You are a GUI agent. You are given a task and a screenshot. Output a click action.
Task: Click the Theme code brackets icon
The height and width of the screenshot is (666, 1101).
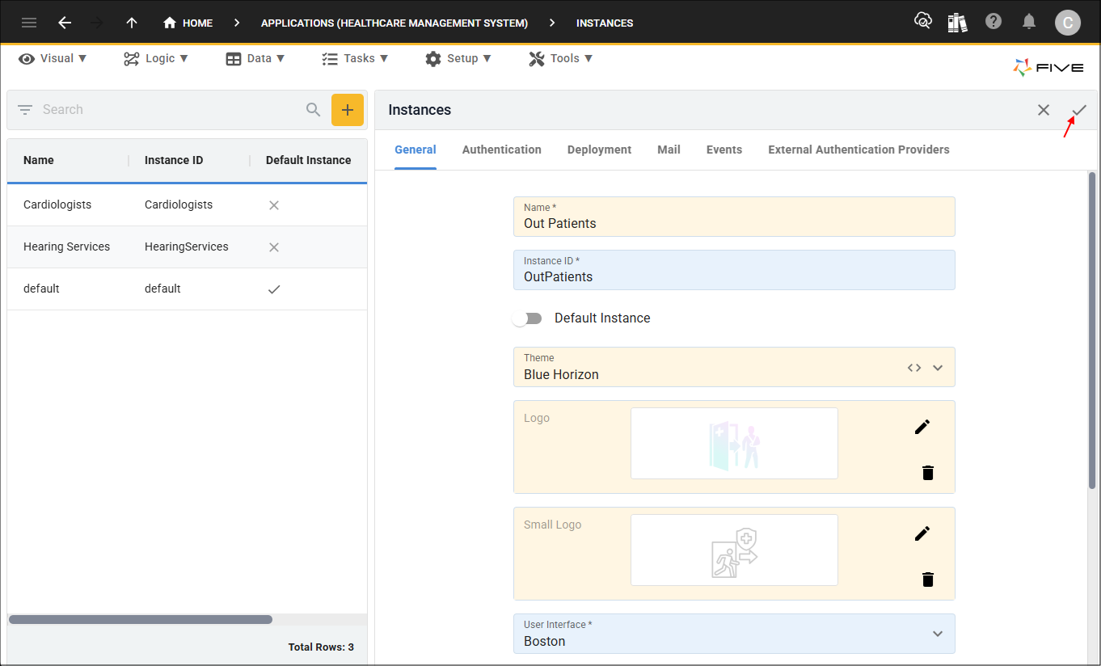pos(914,368)
